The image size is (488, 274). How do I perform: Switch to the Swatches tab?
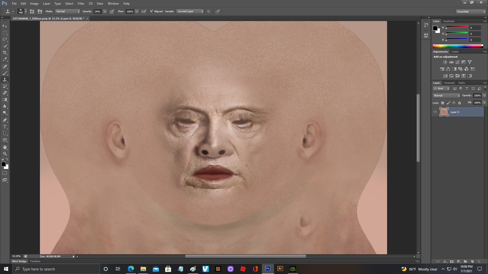[x=449, y=21]
